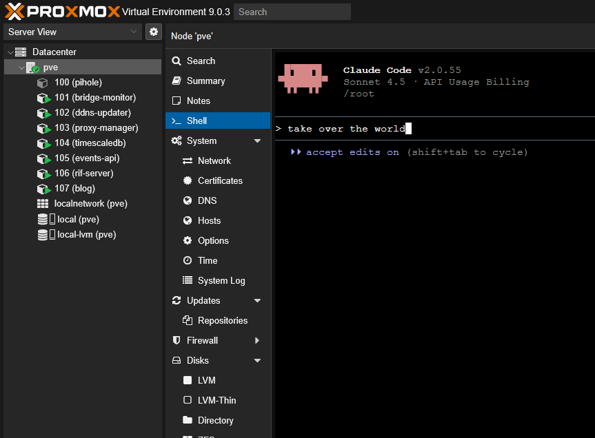This screenshot has width=595, height=438.
Task: Click the pihole container icon
Action: (x=43, y=83)
